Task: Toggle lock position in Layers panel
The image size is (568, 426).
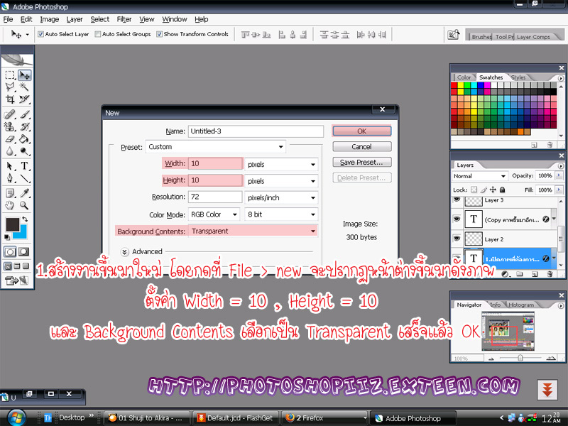Action: click(x=493, y=190)
